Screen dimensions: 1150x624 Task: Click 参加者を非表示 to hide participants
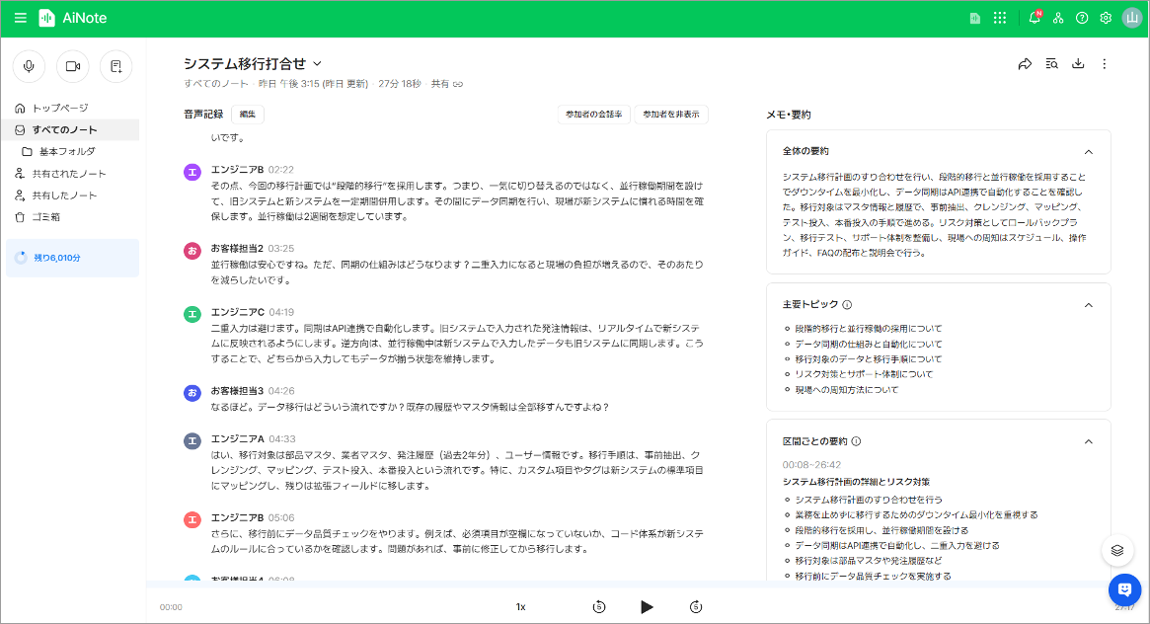tap(671, 115)
